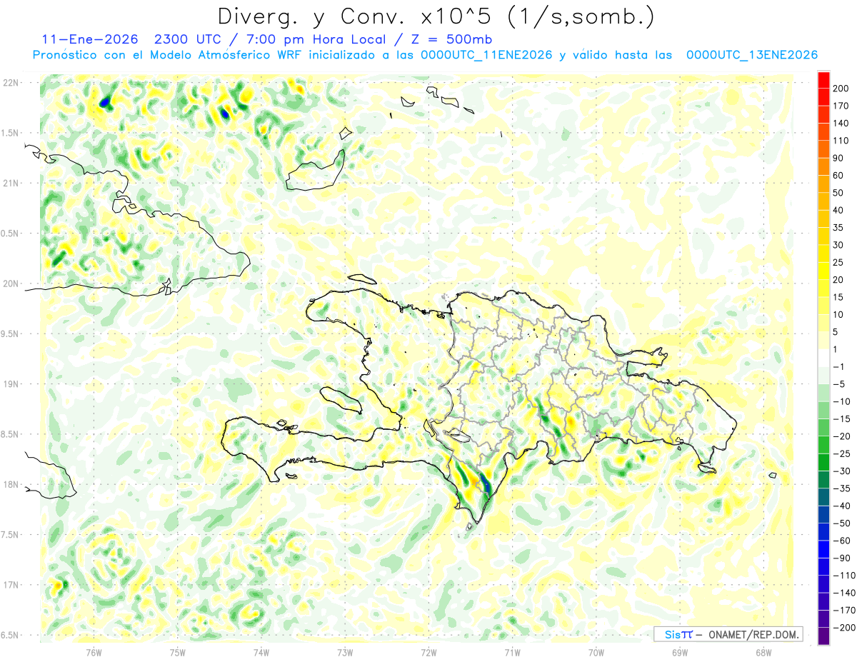The image size is (857, 662).
Task: Click the '19N' latitude axis label
Action: pos(11,384)
